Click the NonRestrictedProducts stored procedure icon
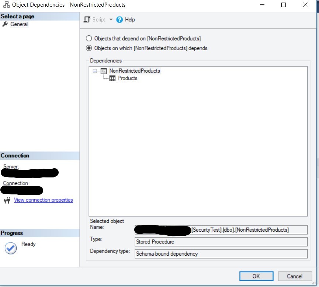Image resolution: width=319 pixels, height=287 pixels. [104, 71]
